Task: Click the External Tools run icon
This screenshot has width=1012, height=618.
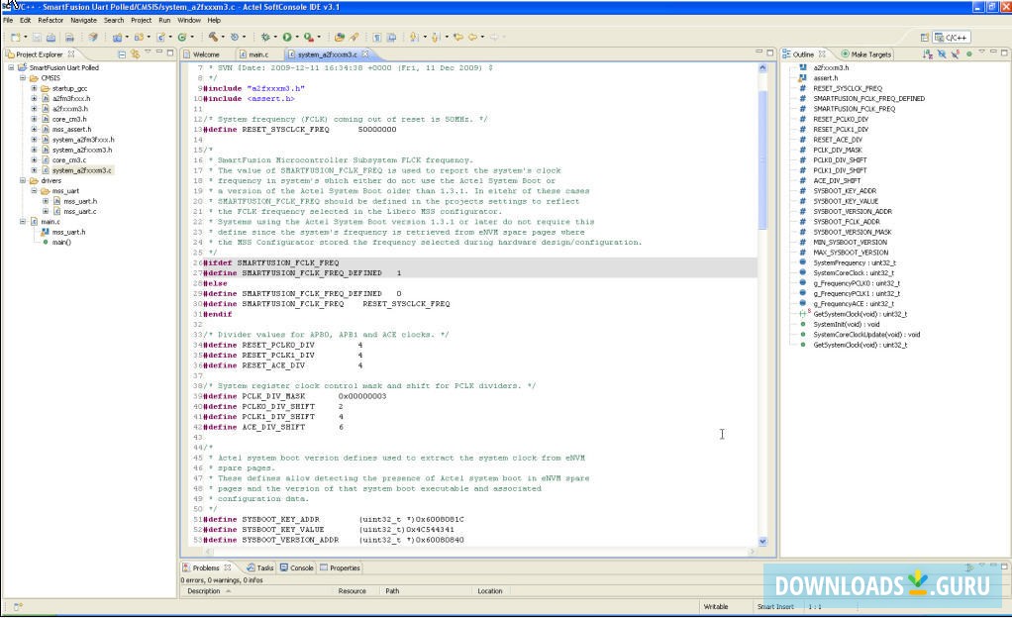Action: tap(309, 37)
